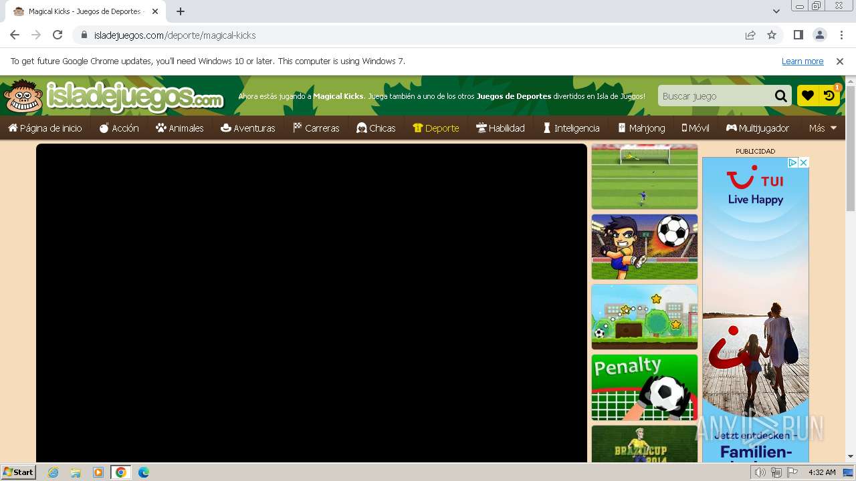Image resolution: width=856 pixels, height=481 pixels.
Task: Open Internet Explorer from taskbar
Action: [53, 472]
